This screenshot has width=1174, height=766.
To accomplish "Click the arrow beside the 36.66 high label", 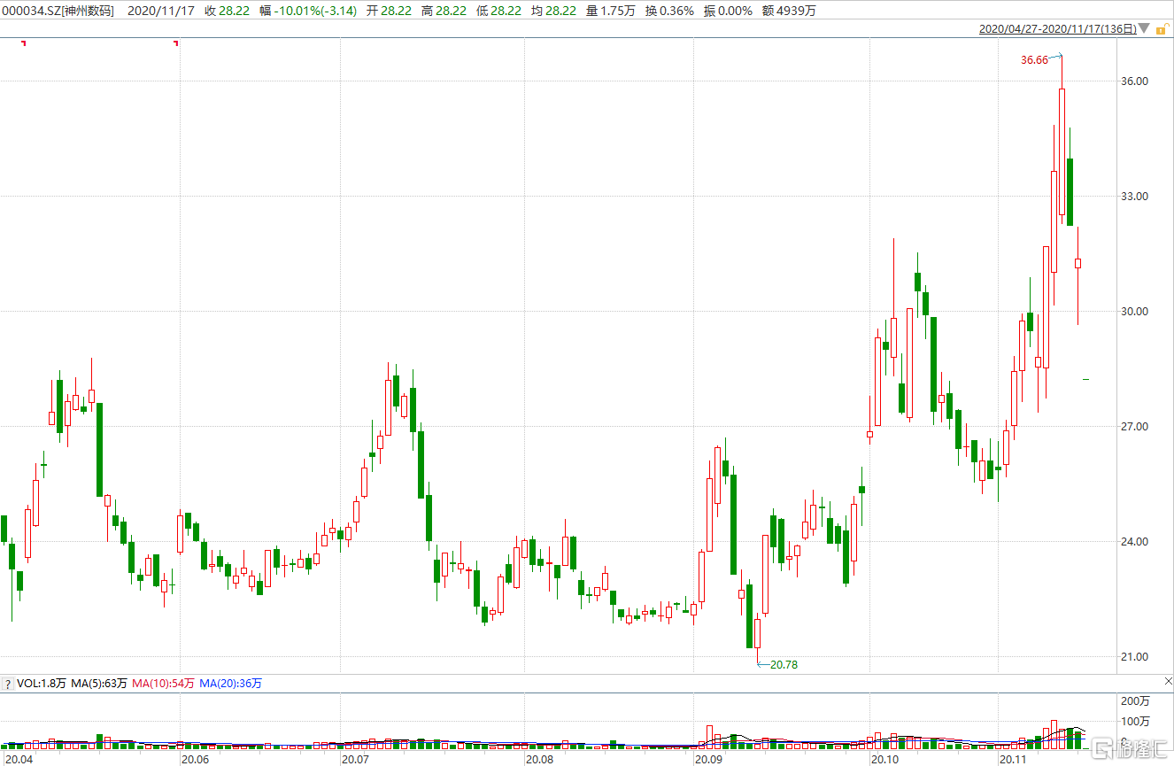I will 1056,57.
